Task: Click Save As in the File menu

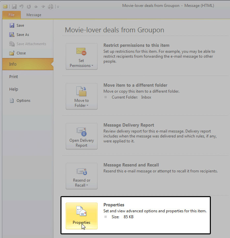Action: 22,35
